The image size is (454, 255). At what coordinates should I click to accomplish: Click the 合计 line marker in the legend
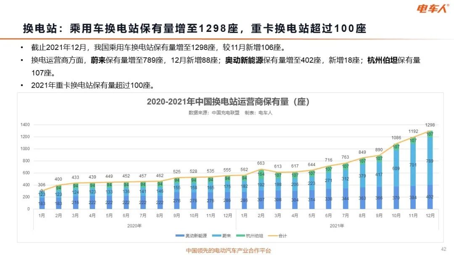(273, 236)
